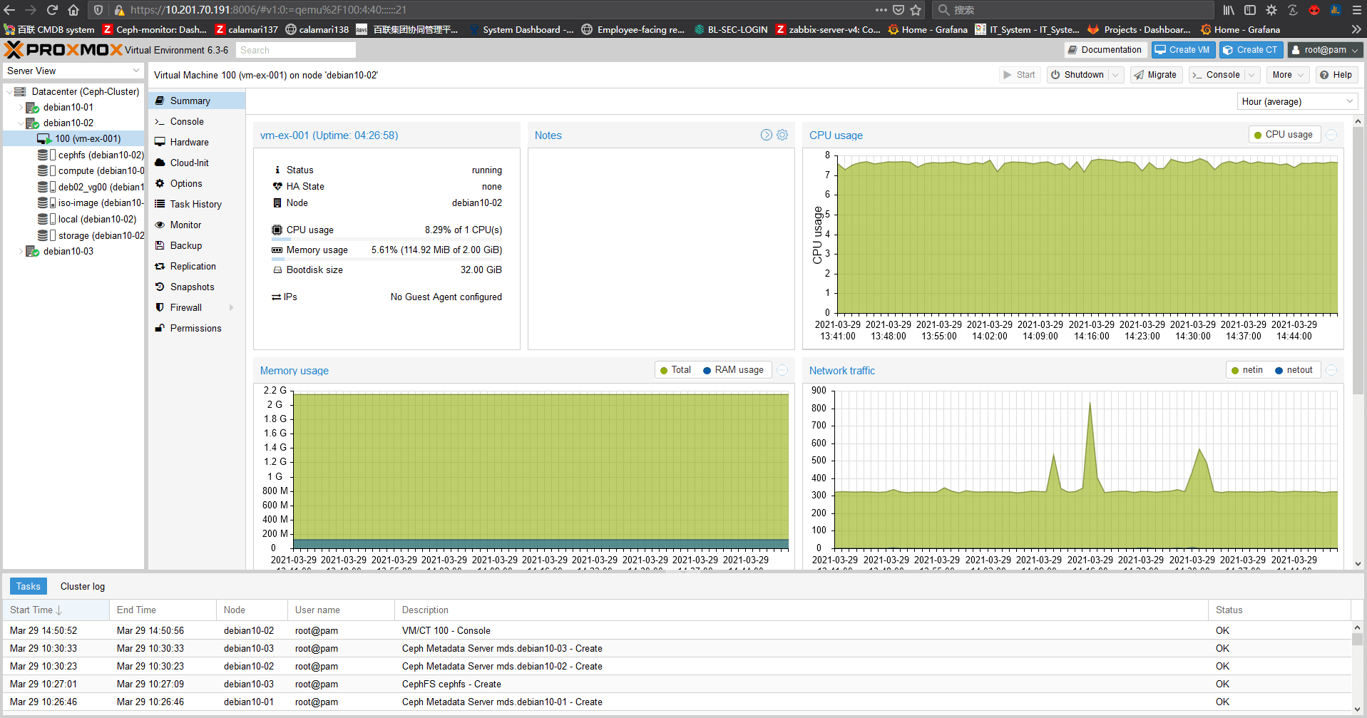The width and height of the screenshot is (1367, 718).
Task: Click the bookmark star icon in address bar
Action: 916,10
